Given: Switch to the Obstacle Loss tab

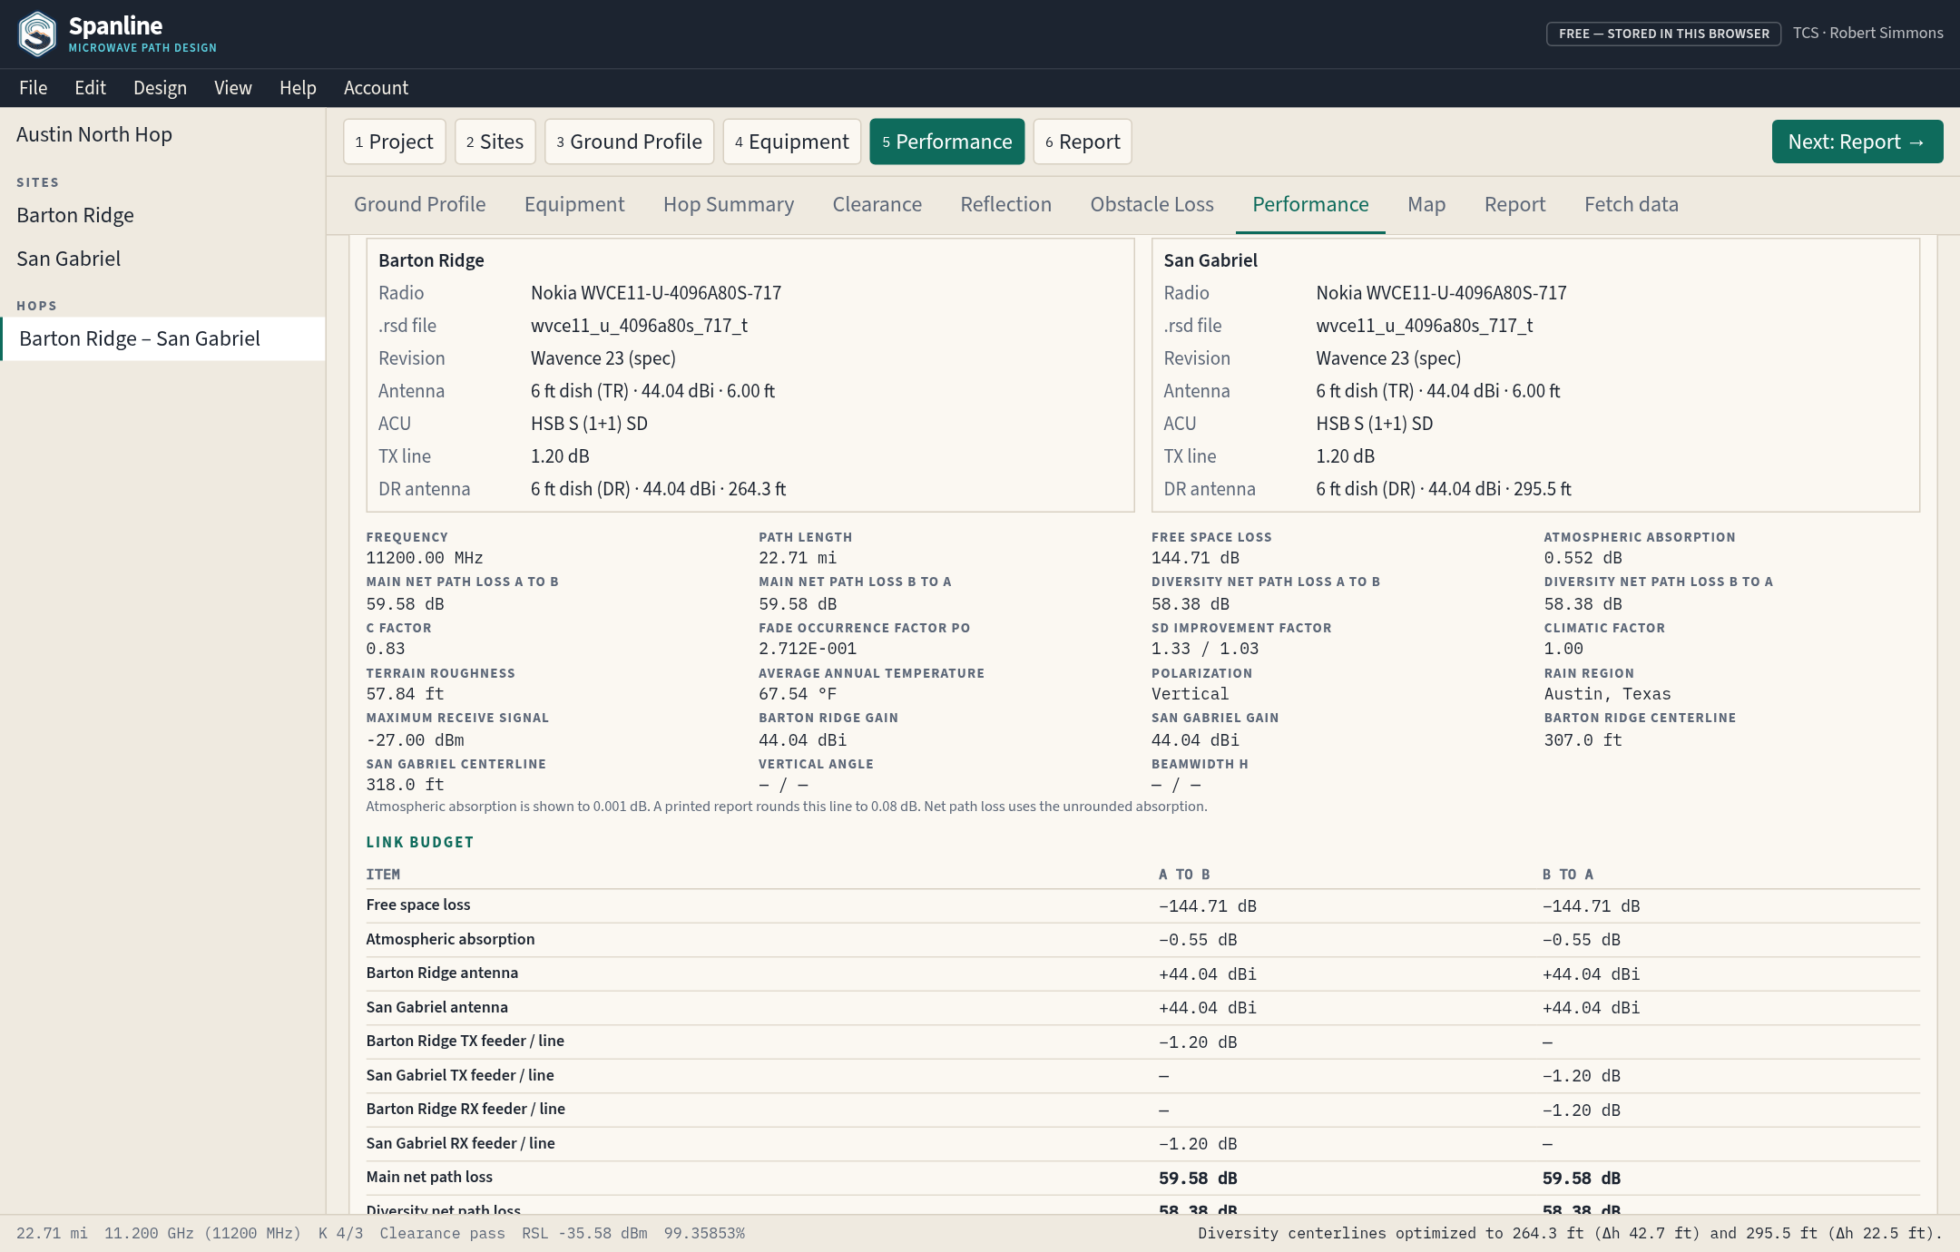Looking at the screenshot, I should [x=1152, y=204].
